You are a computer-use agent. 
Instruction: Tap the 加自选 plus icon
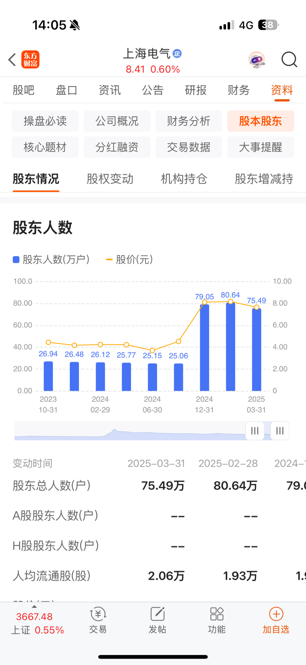pos(276,614)
